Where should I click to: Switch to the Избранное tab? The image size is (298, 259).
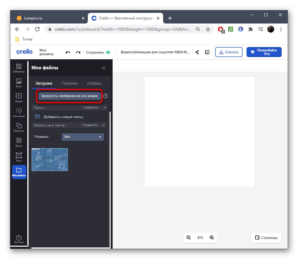coord(95,83)
